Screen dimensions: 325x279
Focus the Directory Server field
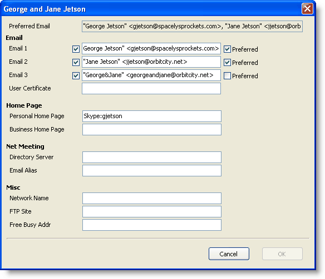(x=152, y=157)
